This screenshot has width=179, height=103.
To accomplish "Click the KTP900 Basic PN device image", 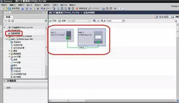I will pos(98,38).
